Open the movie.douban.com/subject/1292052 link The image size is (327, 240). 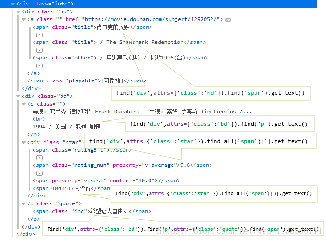click(x=150, y=19)
